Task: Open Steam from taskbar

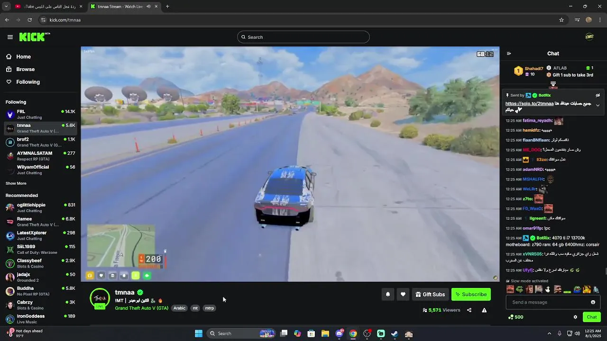Action: point(395,333)
